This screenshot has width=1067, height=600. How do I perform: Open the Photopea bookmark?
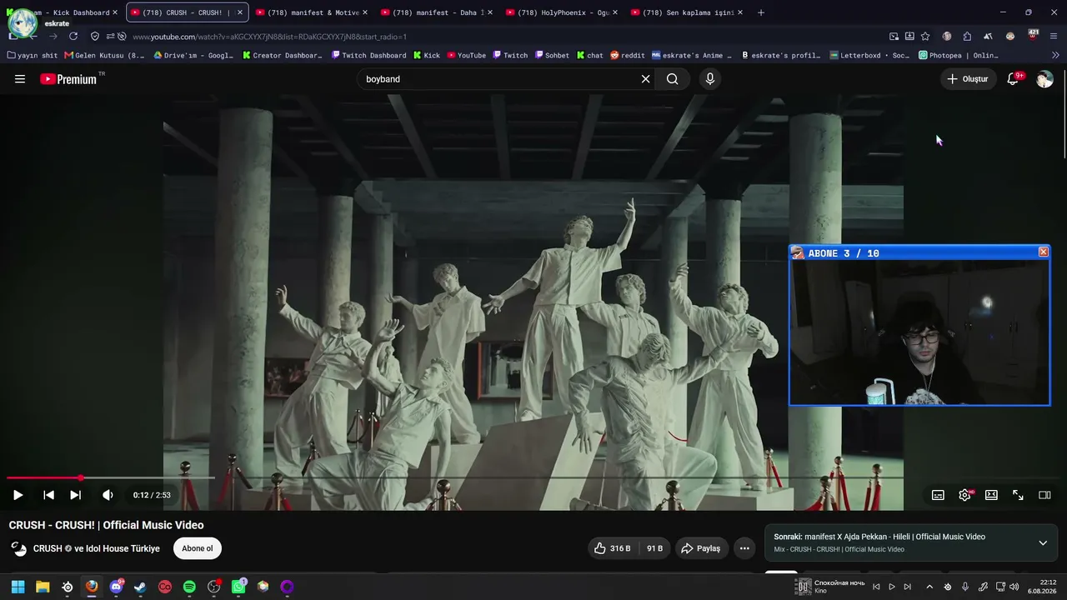[959, 56]
